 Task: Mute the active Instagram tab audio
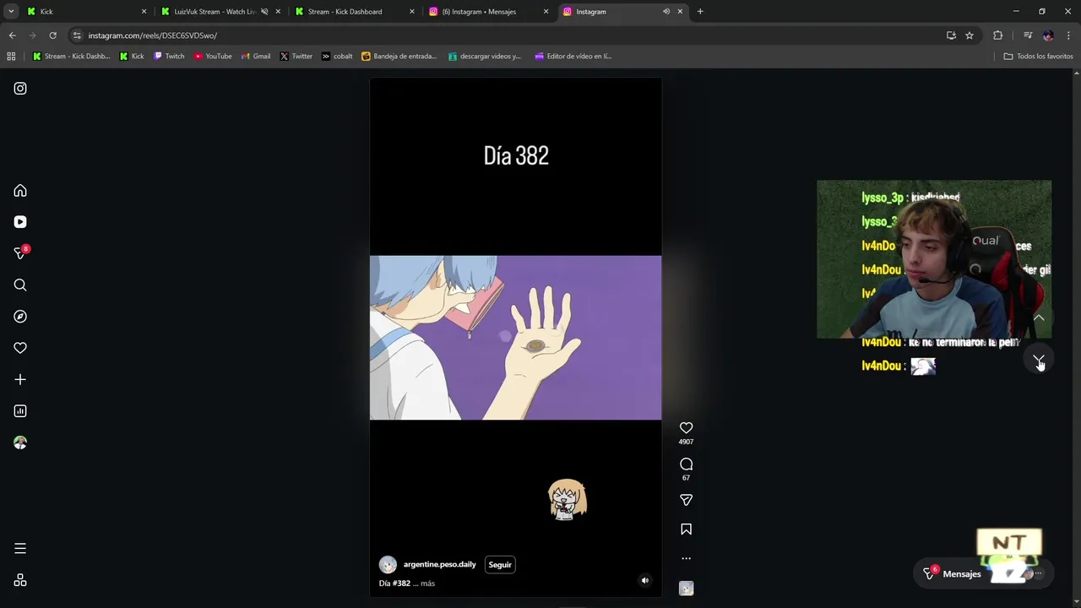point(666,12)
